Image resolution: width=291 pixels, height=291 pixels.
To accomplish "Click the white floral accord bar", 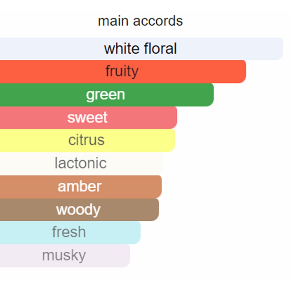I will [142, 48].
